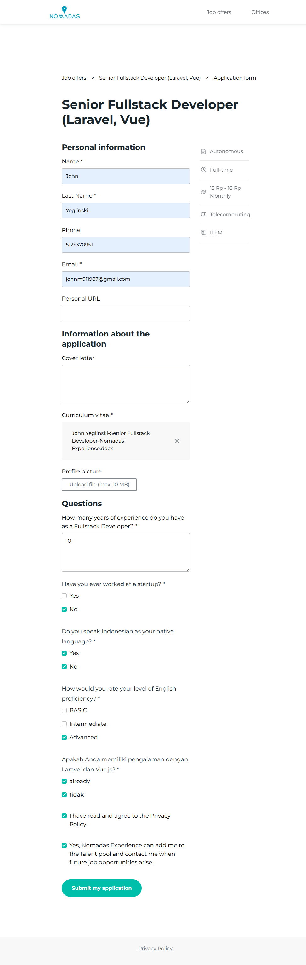
Task: Click the Nomadas logo
Action: point(65,12)
